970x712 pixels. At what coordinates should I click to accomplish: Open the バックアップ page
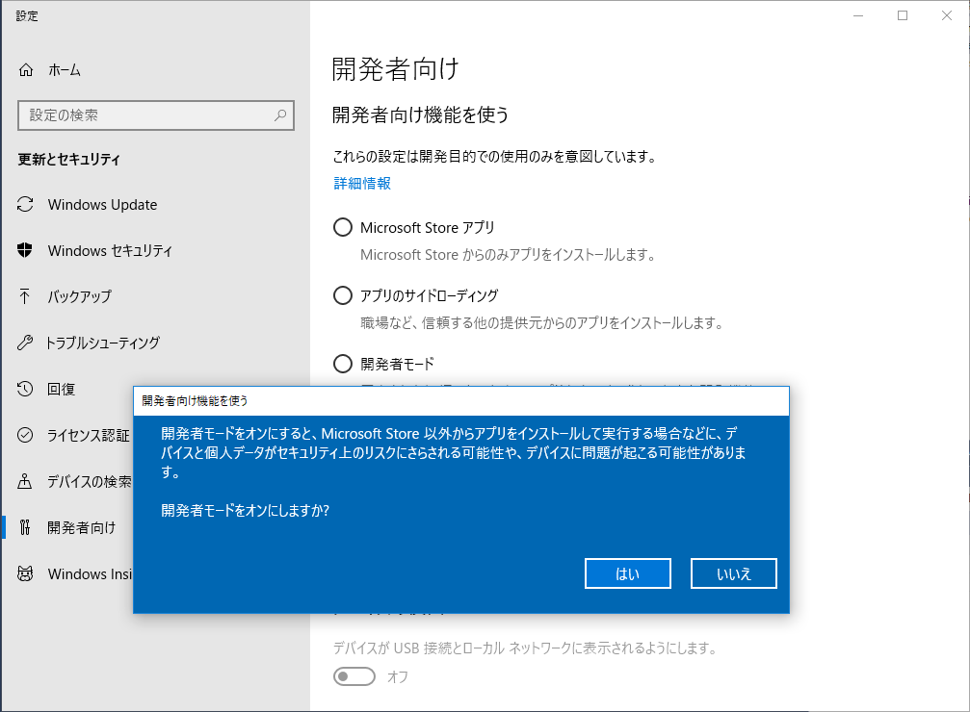[80, 296]
